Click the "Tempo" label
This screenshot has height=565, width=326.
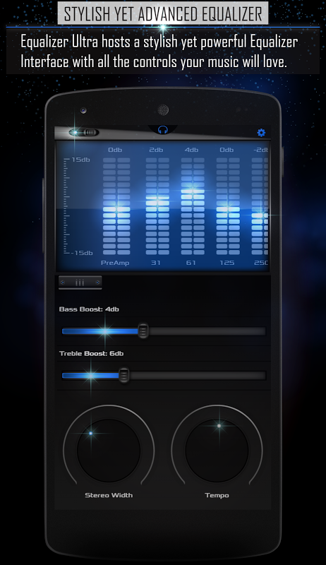[217, 495]
